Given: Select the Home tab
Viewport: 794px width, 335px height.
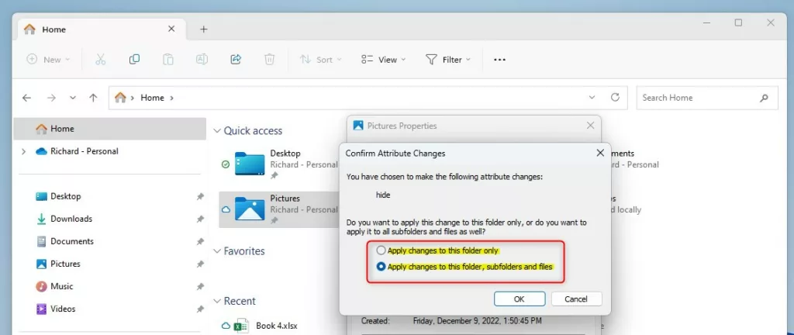Looking at the screenshot, I should pyautogui.click(x=102, y=29).
